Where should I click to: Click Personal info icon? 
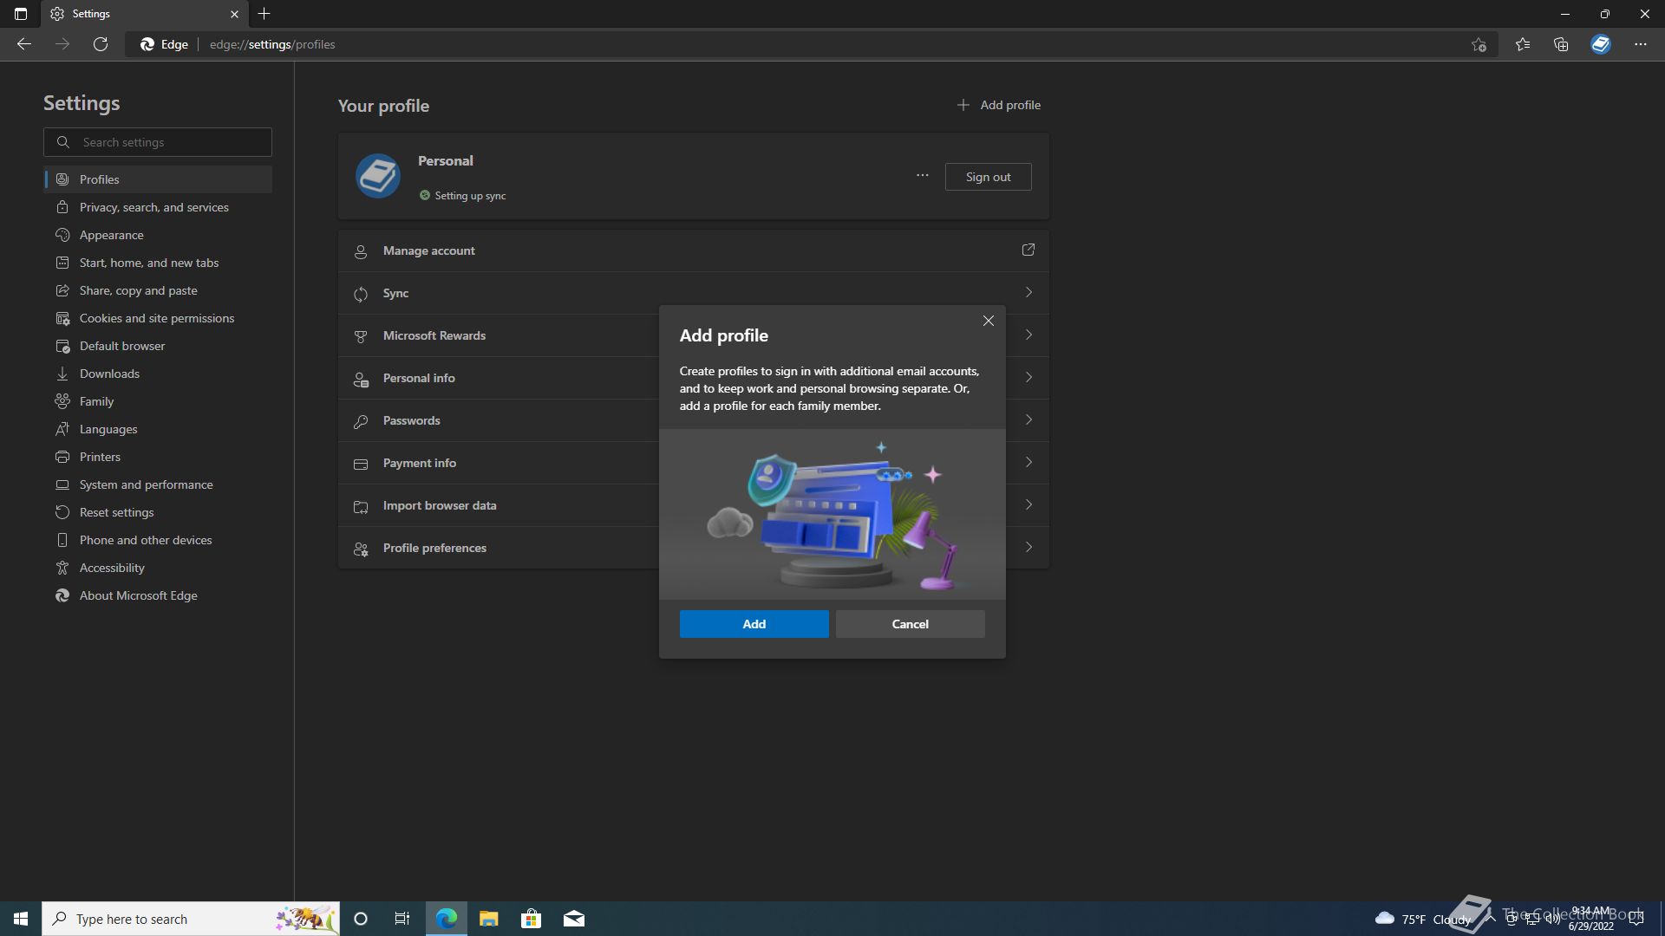click(x=361, y=379)
